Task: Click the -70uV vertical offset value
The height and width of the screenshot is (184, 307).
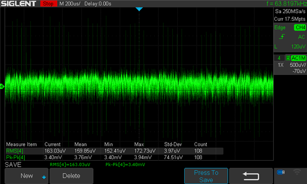Action: (x=299, y=71)
